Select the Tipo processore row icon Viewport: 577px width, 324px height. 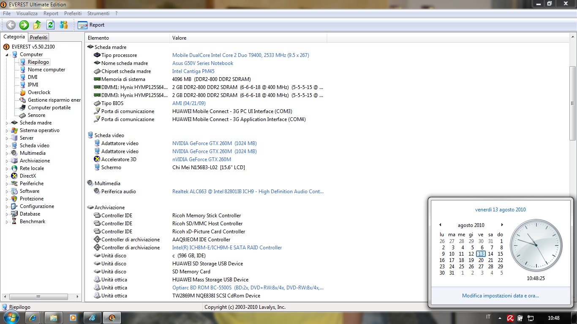pyautogui.click(x=97, y=55)
